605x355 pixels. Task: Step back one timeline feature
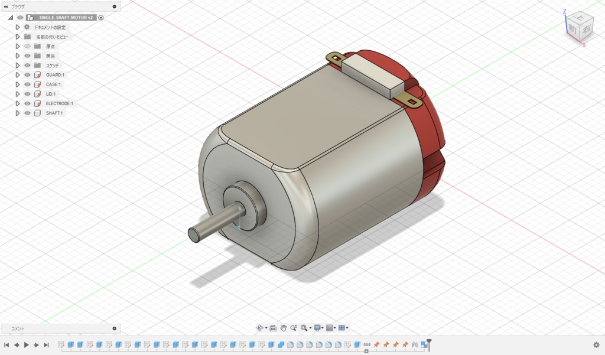[17, 344]
